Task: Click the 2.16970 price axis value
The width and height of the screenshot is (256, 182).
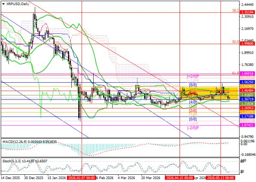Action: tap(247, 29)
